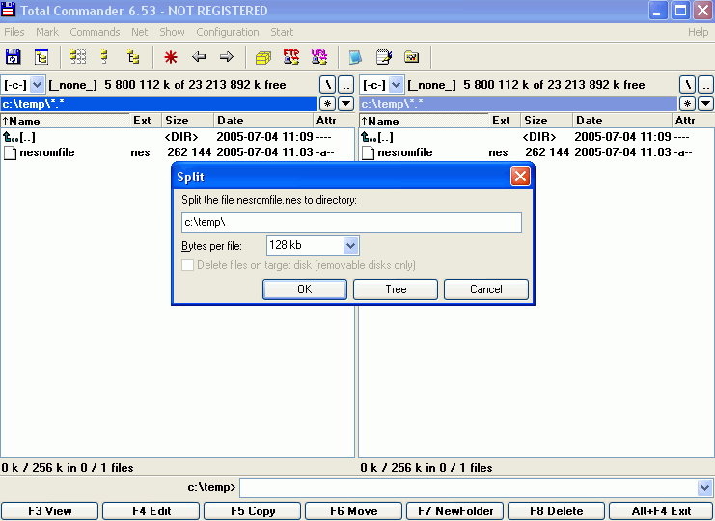Go forward with the right arrow icon
This screenshot has width=715, height=521.
(x=226, y=57)
